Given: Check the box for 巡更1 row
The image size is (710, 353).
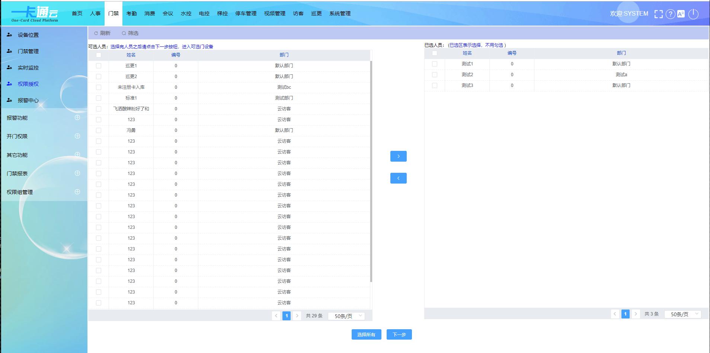Looking at the screenshot, I should pyautogui.click(x=99, y=66).
